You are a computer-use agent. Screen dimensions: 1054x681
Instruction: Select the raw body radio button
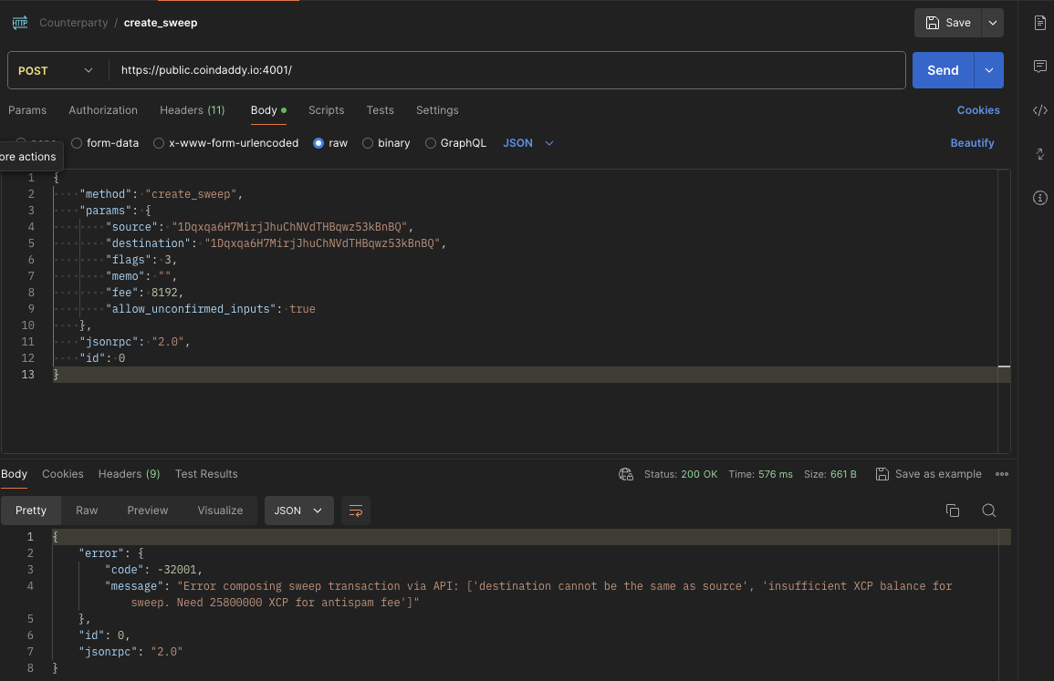[318, 143]
